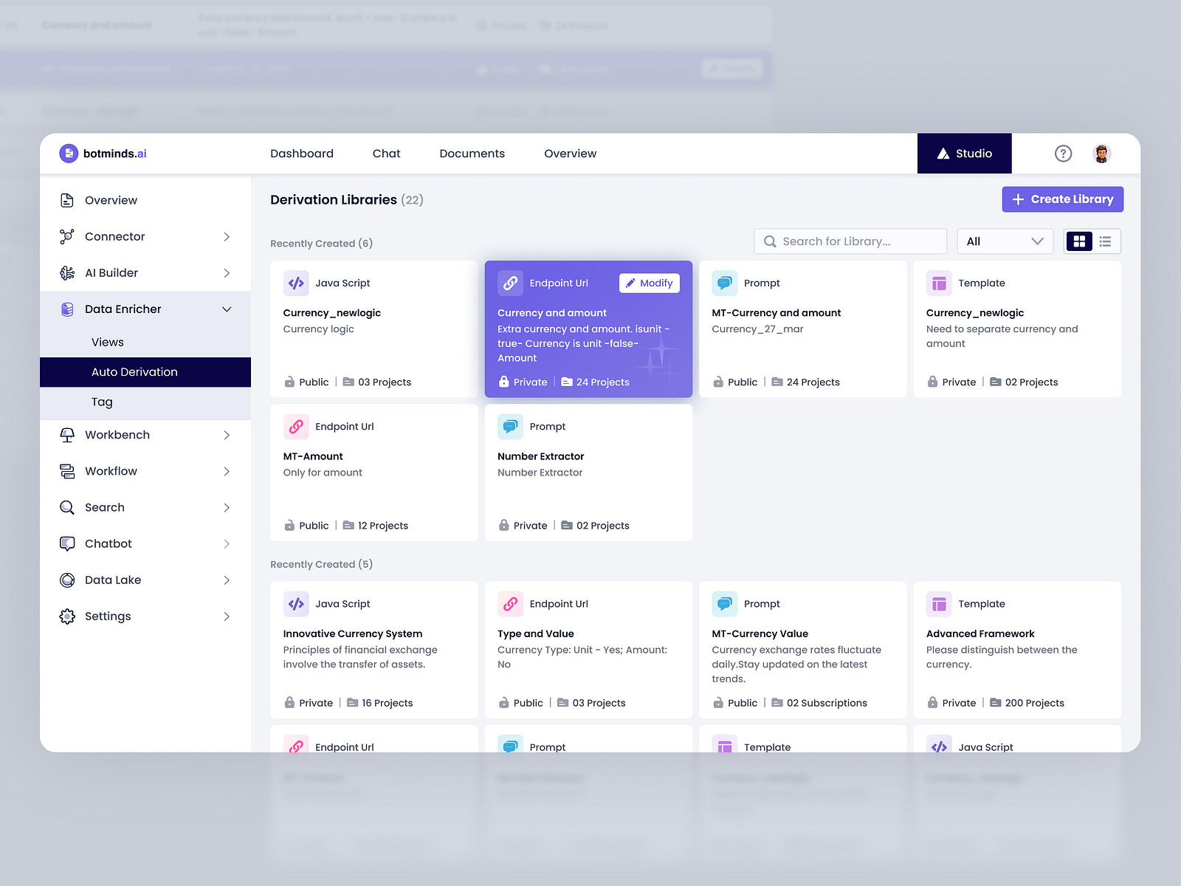The image size is (1181, 886).
Task: Switch to the Documents tab
Action: tap(472, 154)
